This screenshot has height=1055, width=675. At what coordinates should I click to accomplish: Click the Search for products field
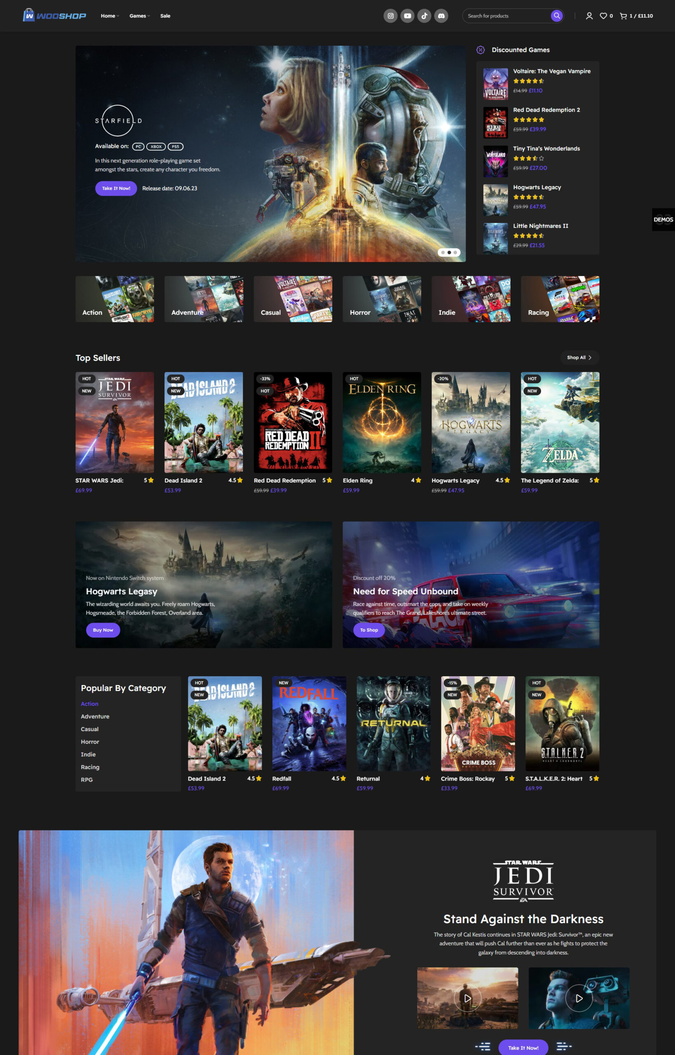tap(506, 16)
